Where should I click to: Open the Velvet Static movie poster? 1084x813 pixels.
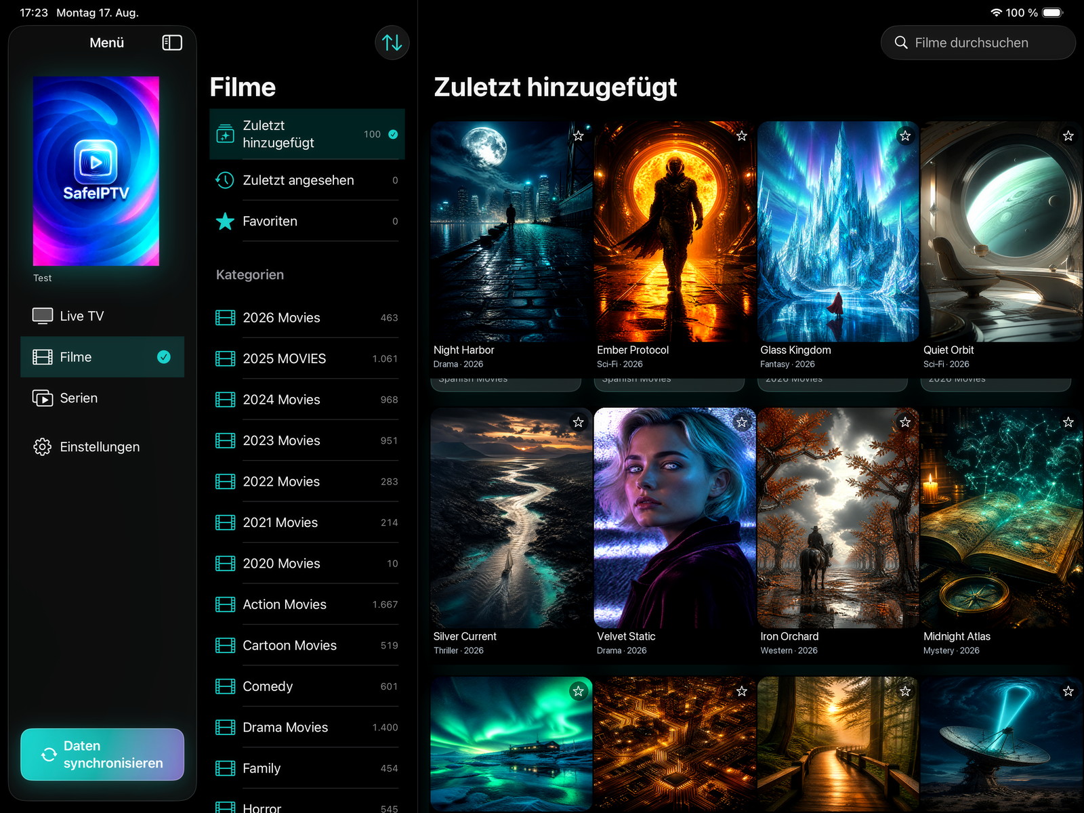675,518
